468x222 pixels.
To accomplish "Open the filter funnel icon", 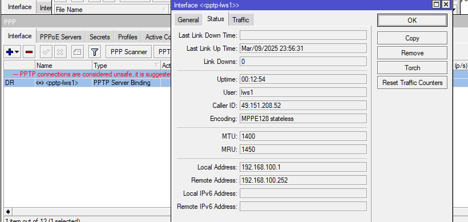I will [95, 52].
